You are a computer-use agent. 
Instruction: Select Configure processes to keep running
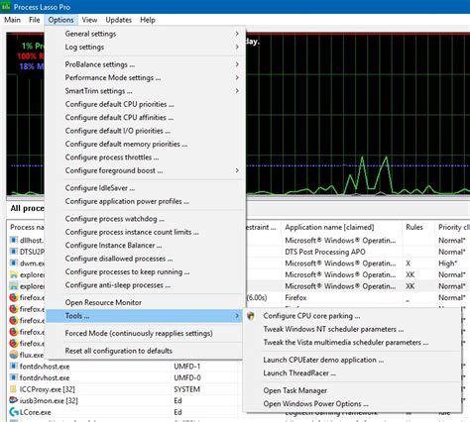tap(145, 271)
